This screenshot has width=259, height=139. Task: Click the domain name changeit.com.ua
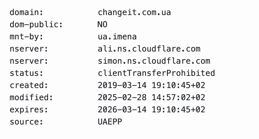(x=134, y=13)
